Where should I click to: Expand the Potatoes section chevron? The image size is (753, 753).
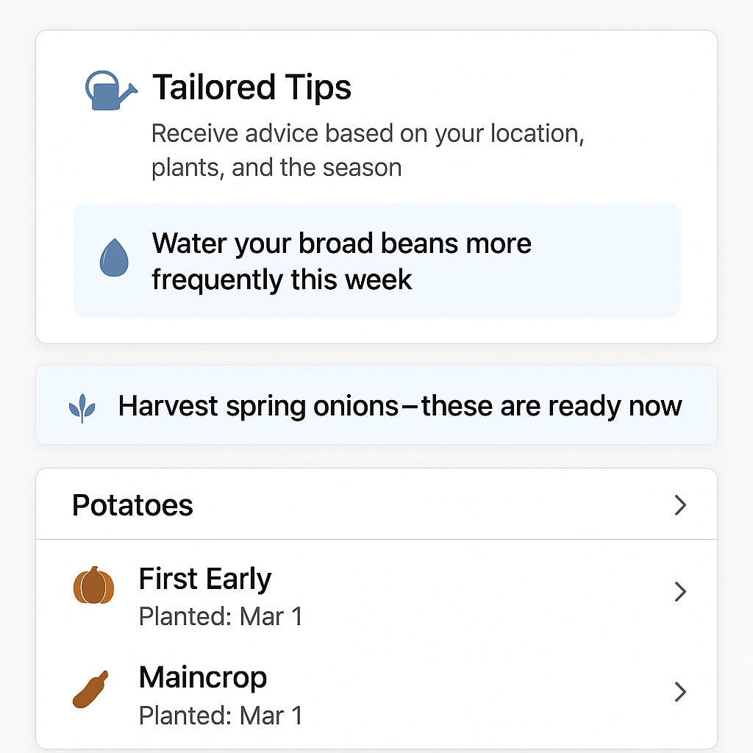[x=680, y=505]
